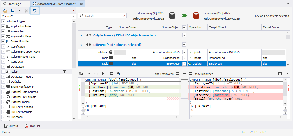Viewport: 293px width, 136px height.
Task: Click the Certificates object type icon
Action: coord(8,47)
